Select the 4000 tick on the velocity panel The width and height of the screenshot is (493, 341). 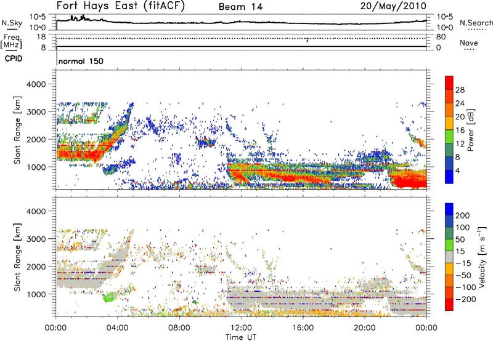point(36,211)
